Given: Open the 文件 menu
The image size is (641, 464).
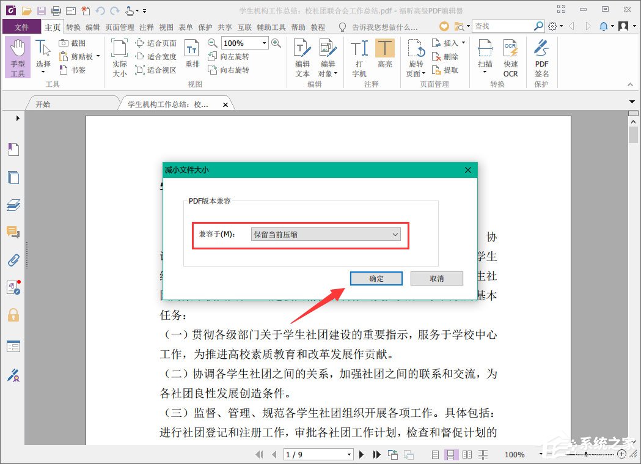Looking at the screenshot, I should pyautogui.click(x=21, y=27).
